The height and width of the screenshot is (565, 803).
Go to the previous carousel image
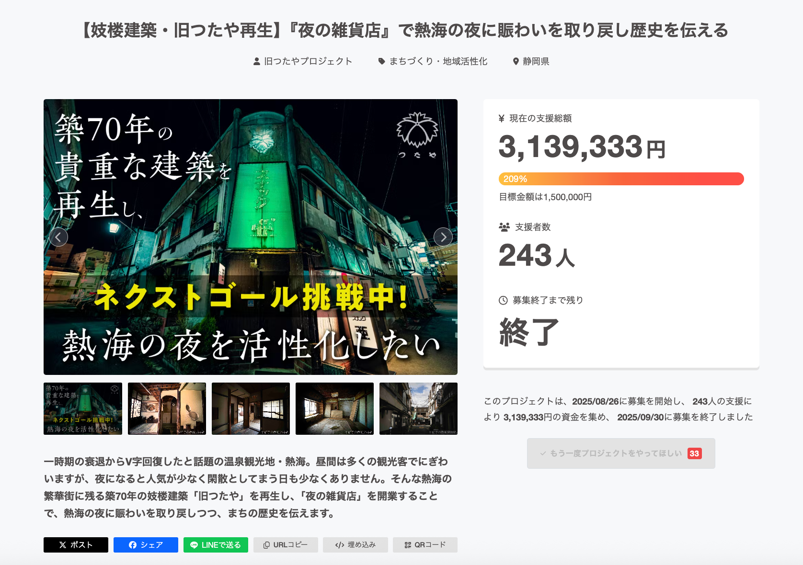click(x=58, y=237)
